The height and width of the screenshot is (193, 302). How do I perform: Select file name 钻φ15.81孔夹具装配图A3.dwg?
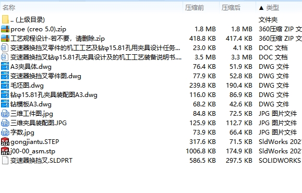54,95
